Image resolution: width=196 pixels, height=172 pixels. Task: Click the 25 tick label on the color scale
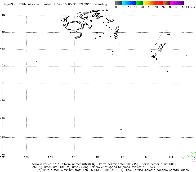(x=150, y=7)
